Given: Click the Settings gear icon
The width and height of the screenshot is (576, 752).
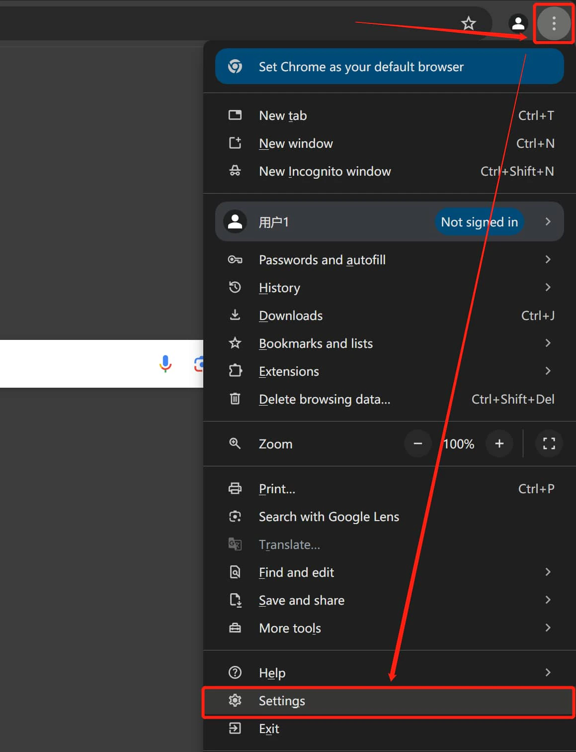Looking at the screenshot, I should coord(235,700).
